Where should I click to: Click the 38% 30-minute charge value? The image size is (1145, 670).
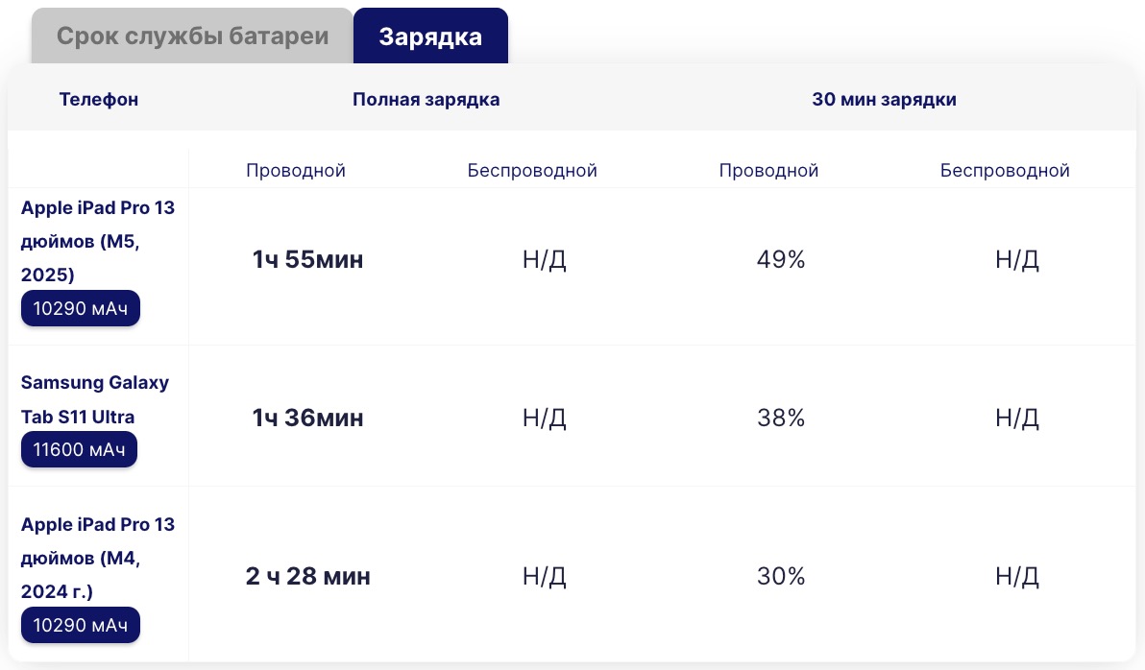point(781,419)
